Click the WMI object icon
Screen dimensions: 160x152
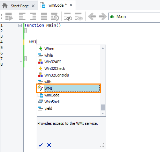coord(40,88)
